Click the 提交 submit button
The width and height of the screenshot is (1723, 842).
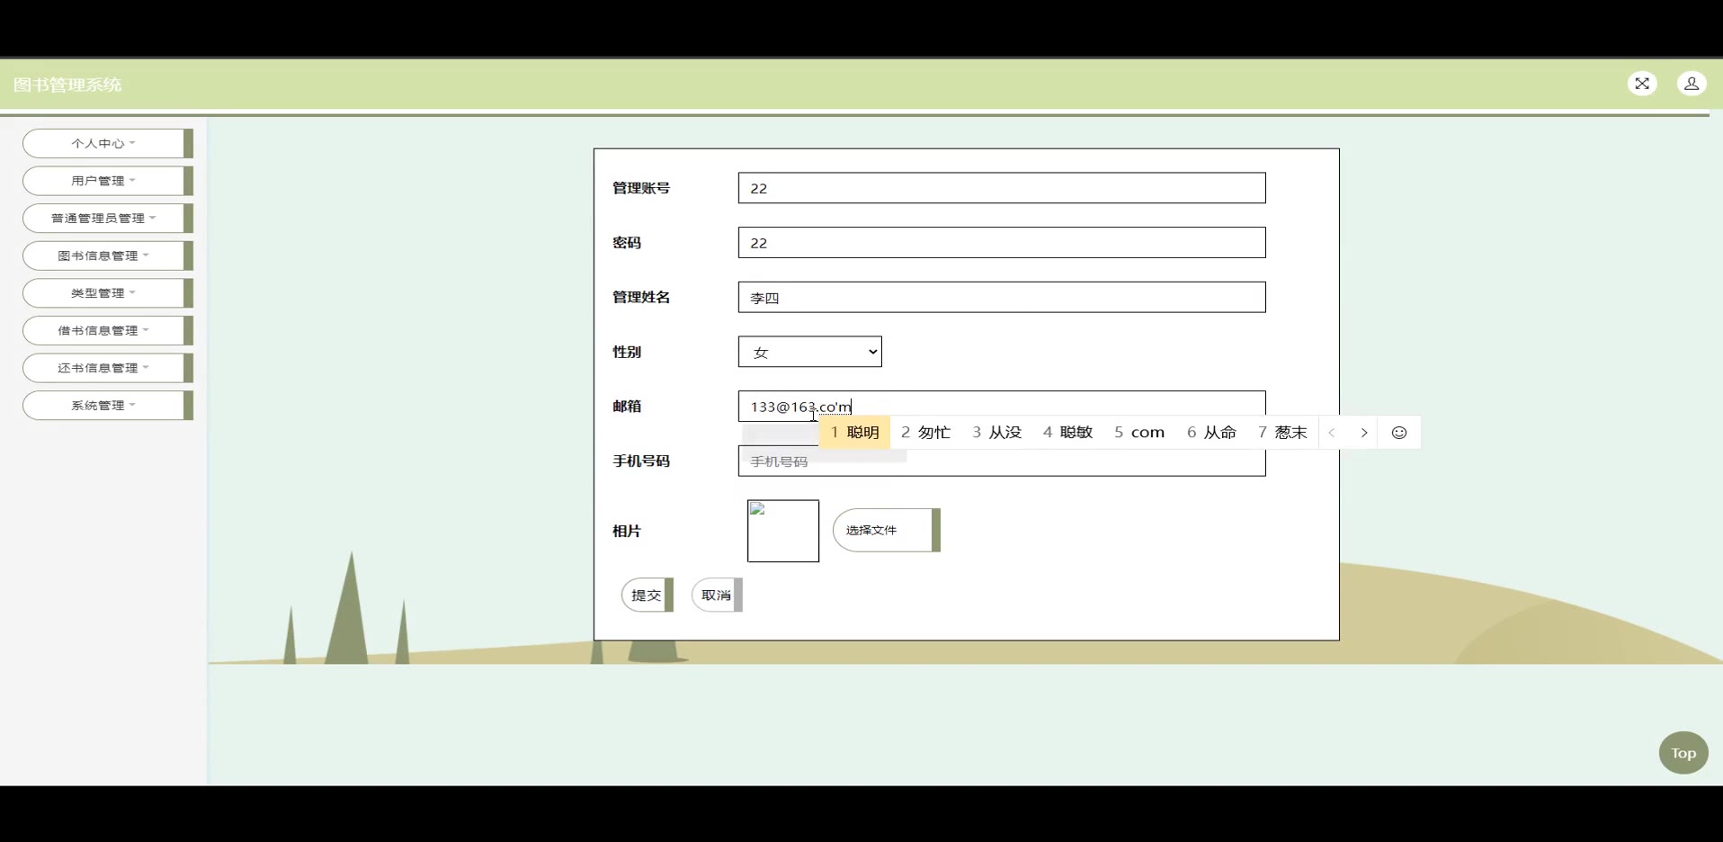pos(647,596)
